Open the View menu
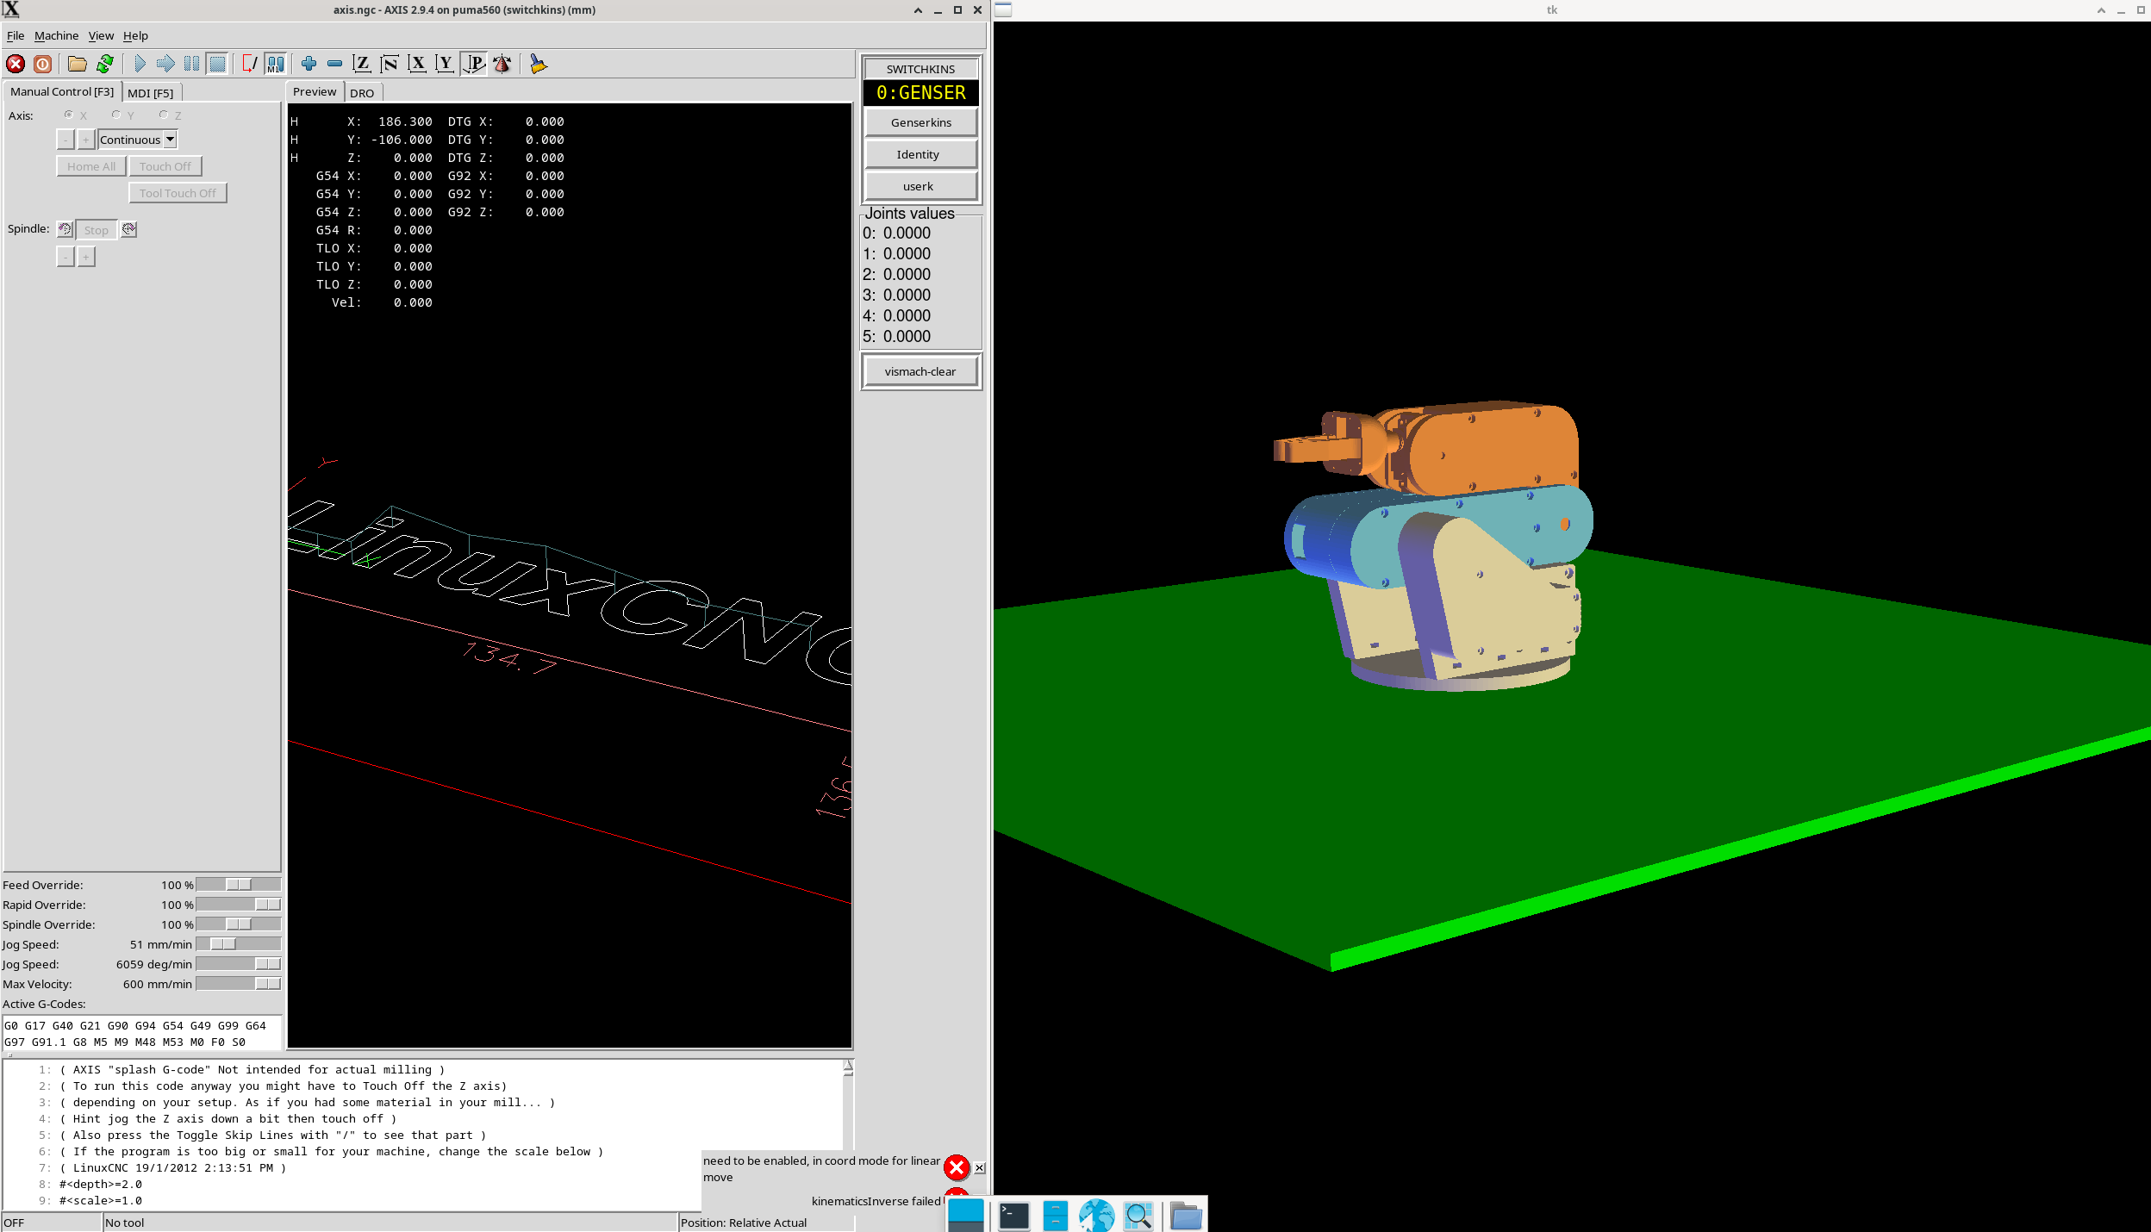The height and width of the screenshot is (1232, 2151). point(101,35)
